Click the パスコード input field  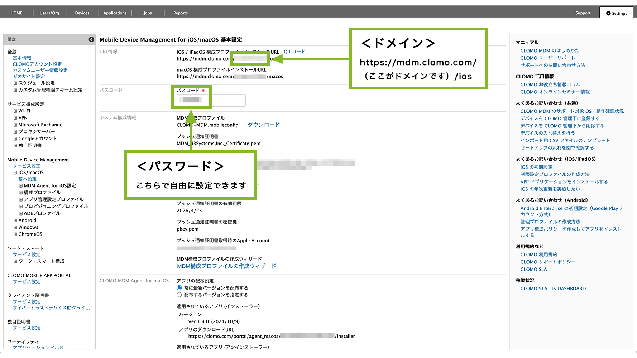pyautogui.click(x=211, y=100)
